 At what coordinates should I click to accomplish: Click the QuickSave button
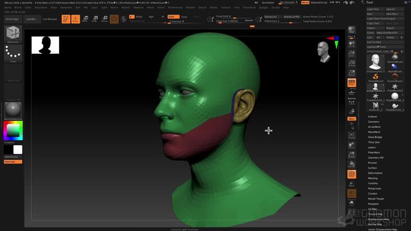tap(268, 3)
